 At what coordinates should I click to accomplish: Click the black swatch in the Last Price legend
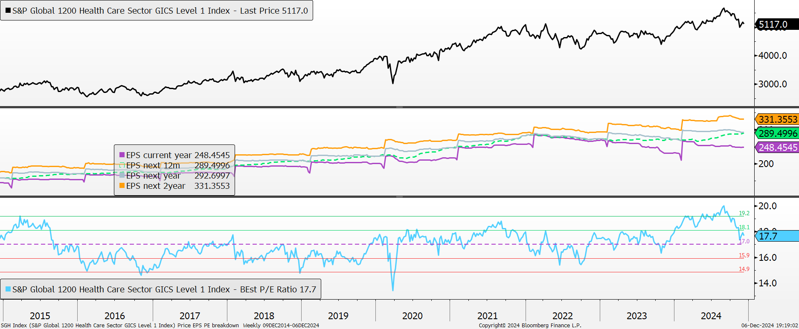point(8,11)
